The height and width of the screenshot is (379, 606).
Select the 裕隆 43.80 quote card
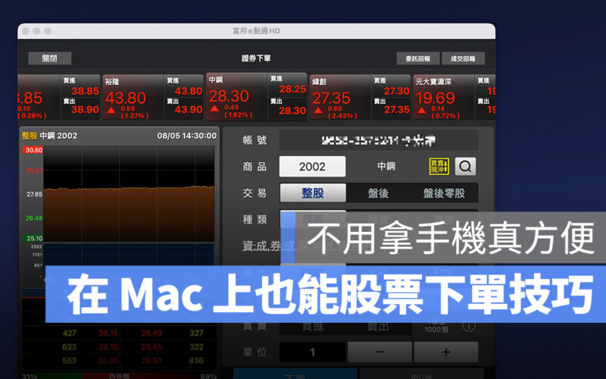coord(153,97)
